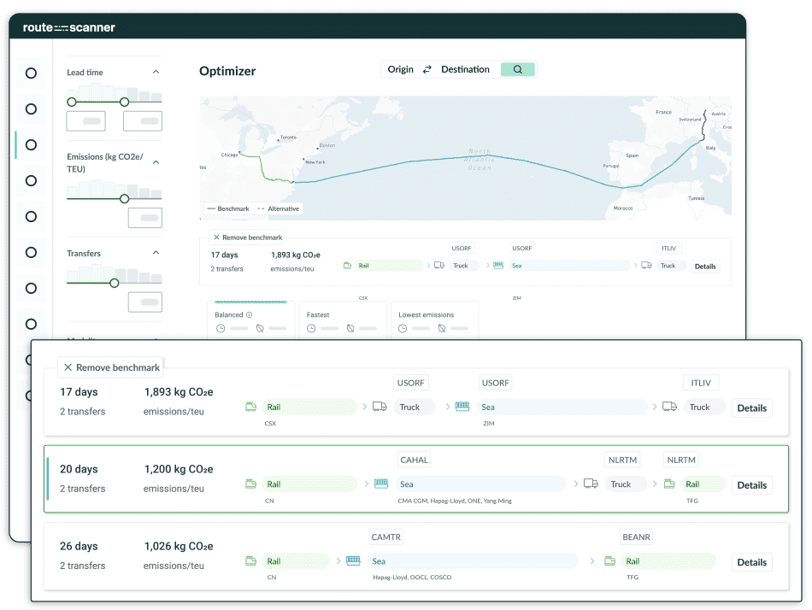812x610 pixels.
Task: Click the search magnifier button
Action: [x=517, y=69]
